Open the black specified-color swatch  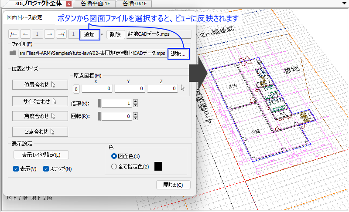click(158, 166)
